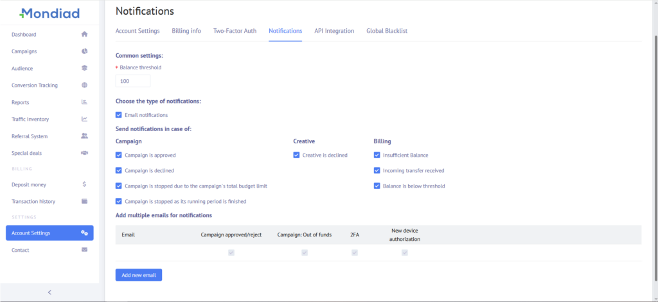This screenshot has width=658, height=302.
Task: Uncheck Campaign is declined
Action: tap(119, 171)
